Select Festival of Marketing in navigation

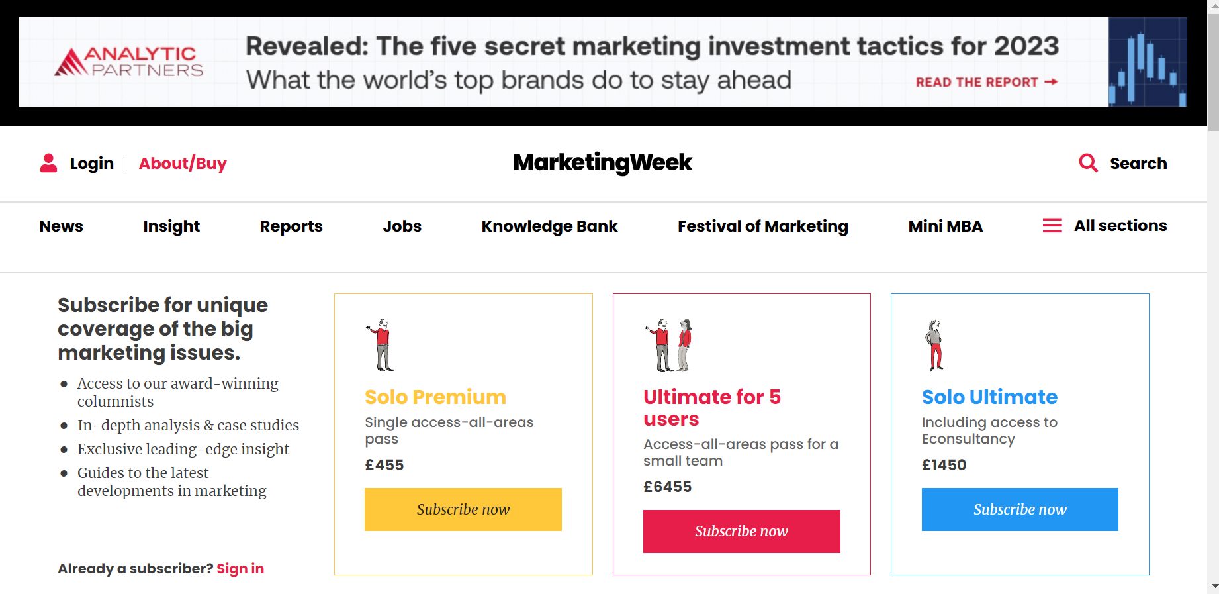(x=762, y=226)
